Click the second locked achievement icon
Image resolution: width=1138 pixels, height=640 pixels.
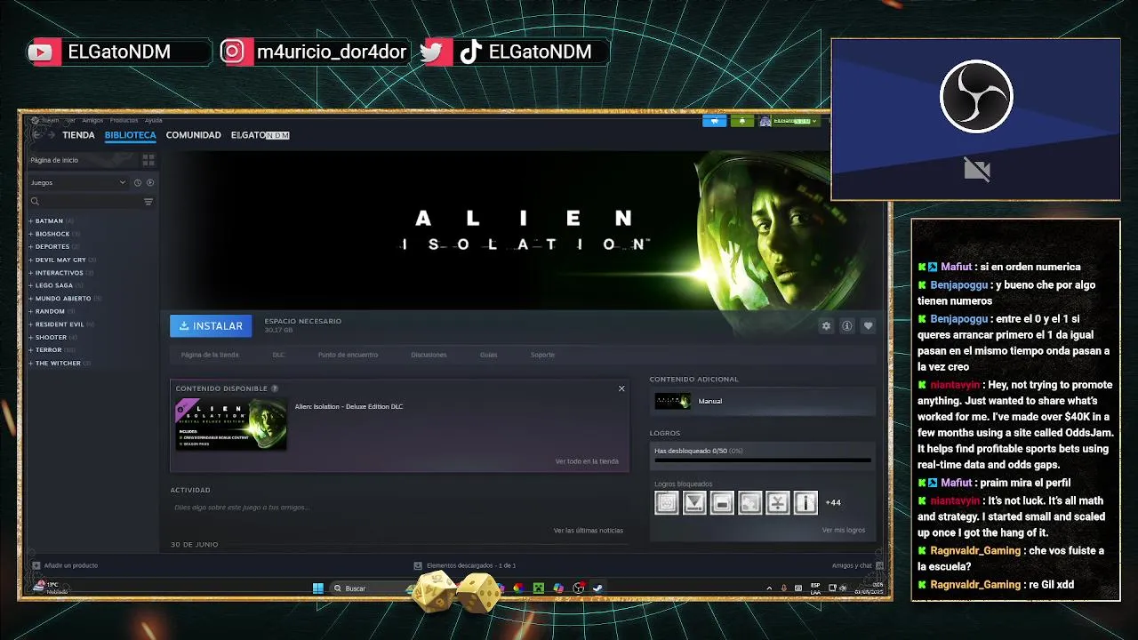[694, 502]
